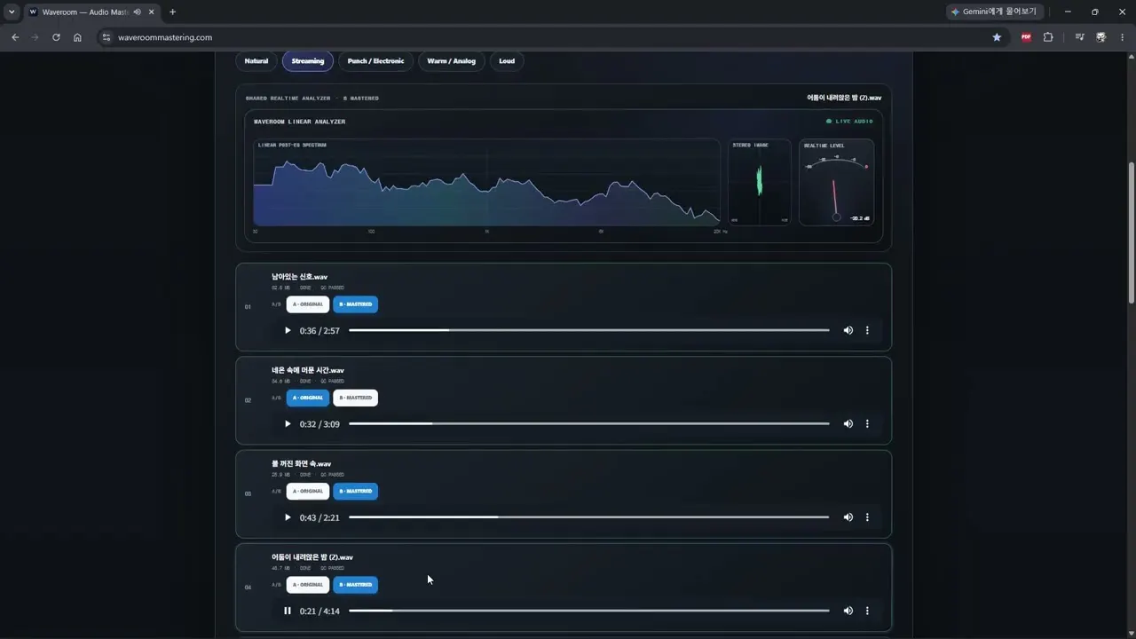Choose the Warm / Analog preset

[451, 61]
